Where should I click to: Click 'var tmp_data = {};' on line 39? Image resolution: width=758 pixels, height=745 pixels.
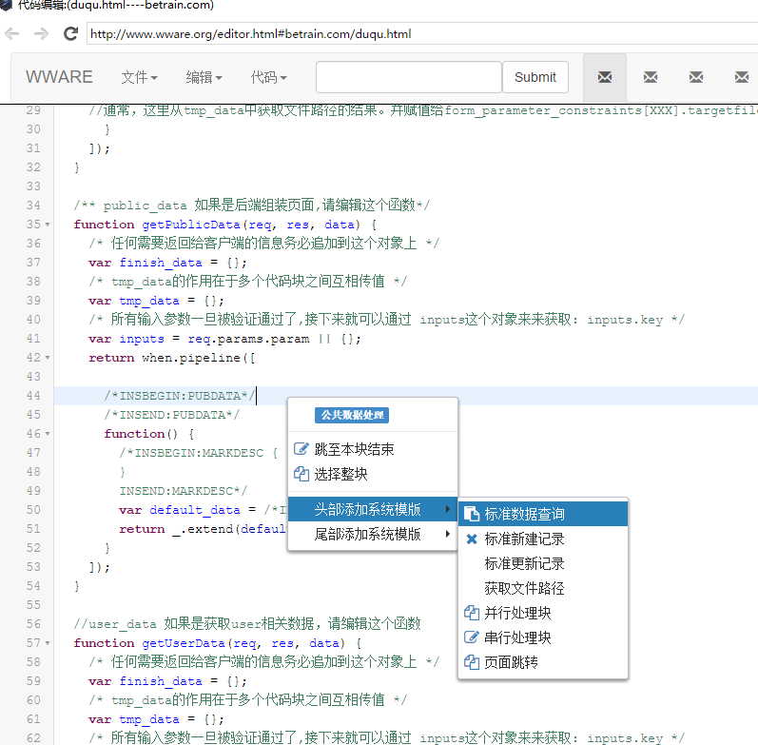click(157, 301)
